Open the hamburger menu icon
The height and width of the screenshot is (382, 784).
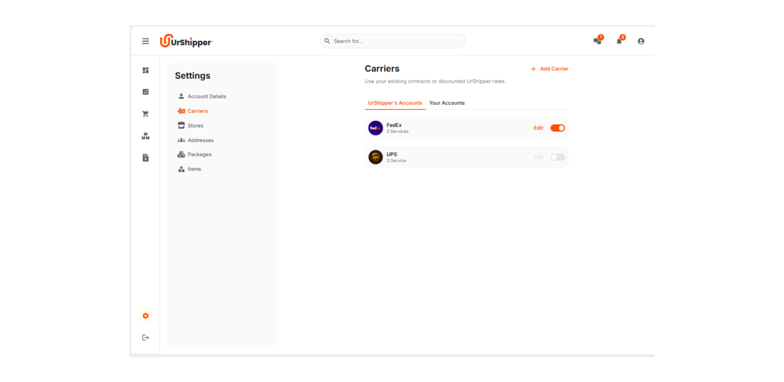[x=145, y=41]
